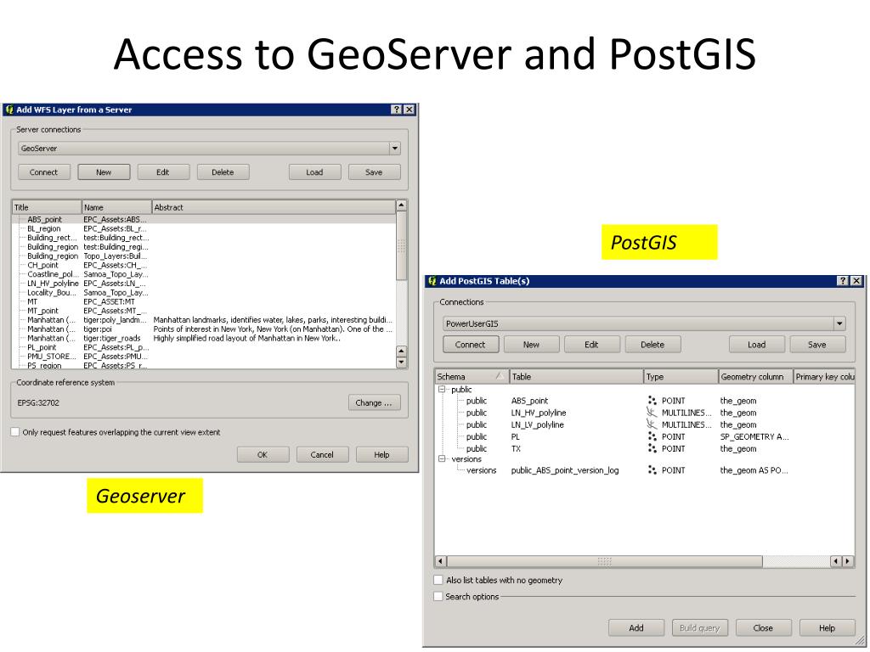Sort by the Schema column header
870x652 pixels.
click(472, 376)
